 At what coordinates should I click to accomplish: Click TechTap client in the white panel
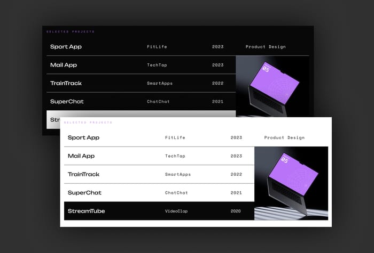pyautogui.click(x=175, y=156)
